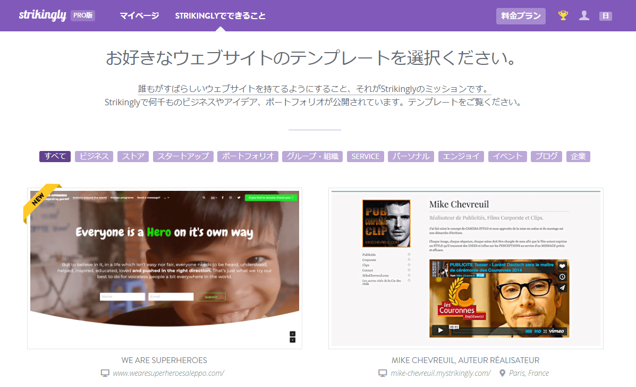636x387 pixels.
Task: Click the 日 language selector icon
Action: [x=606, y=16]
